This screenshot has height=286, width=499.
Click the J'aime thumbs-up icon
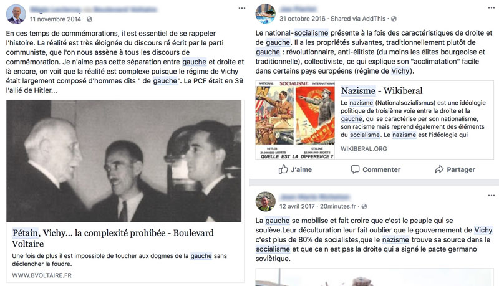[x=283, y=169]
